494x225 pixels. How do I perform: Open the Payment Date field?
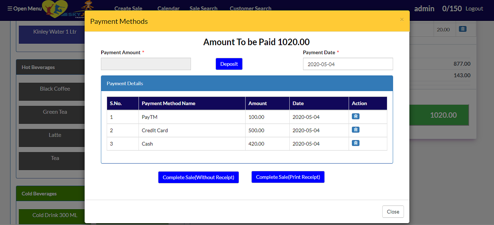click(x=348, y=64)
